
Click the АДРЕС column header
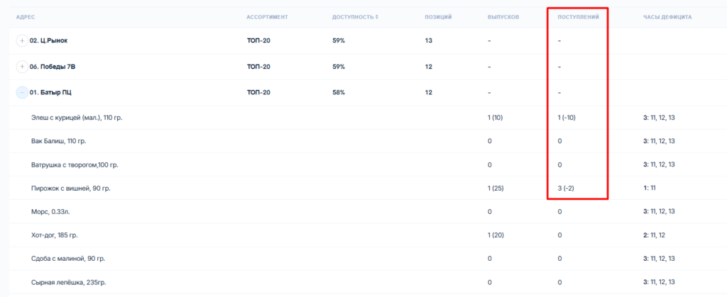click(x=26, y=16)
